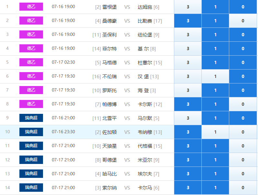Open away team 米亚尔
Viewport: 258px width, 195px height.
(x=145, y=160)
